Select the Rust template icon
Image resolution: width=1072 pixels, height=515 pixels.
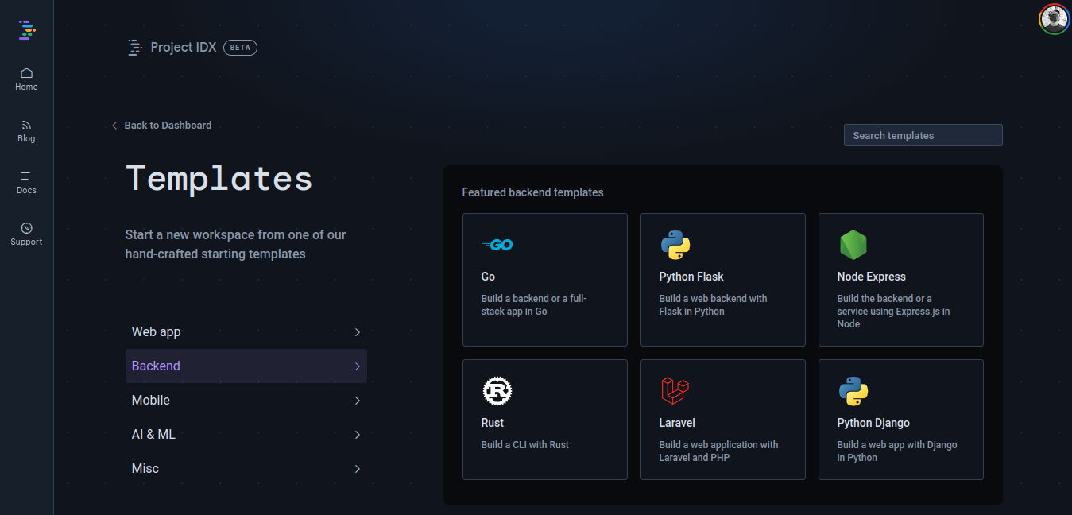coord(497,390)
